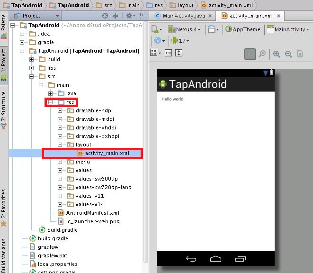Expand the menu folder
313x273 pixels.
pos(60,162)
